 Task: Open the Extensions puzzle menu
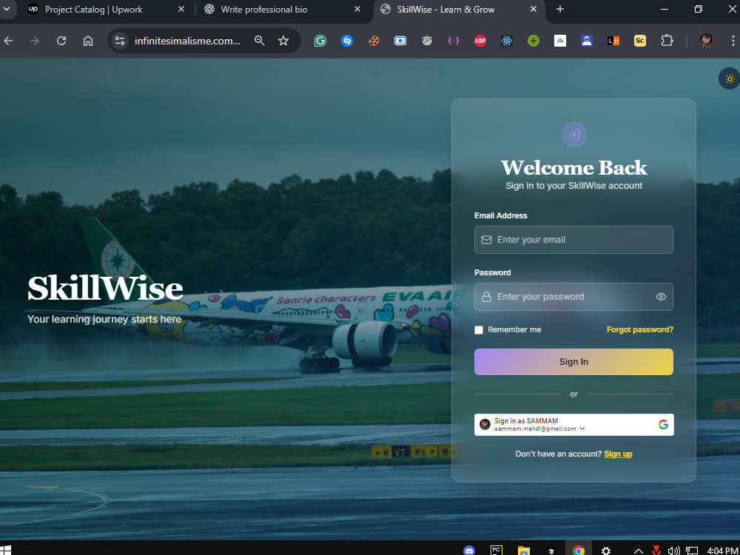667,41
